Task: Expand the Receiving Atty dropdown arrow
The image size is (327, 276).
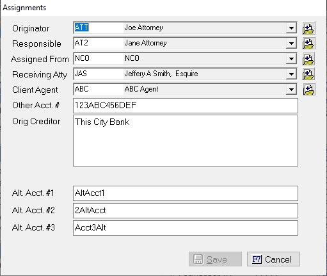Action: pyautogui.click(x=291, y=74)
